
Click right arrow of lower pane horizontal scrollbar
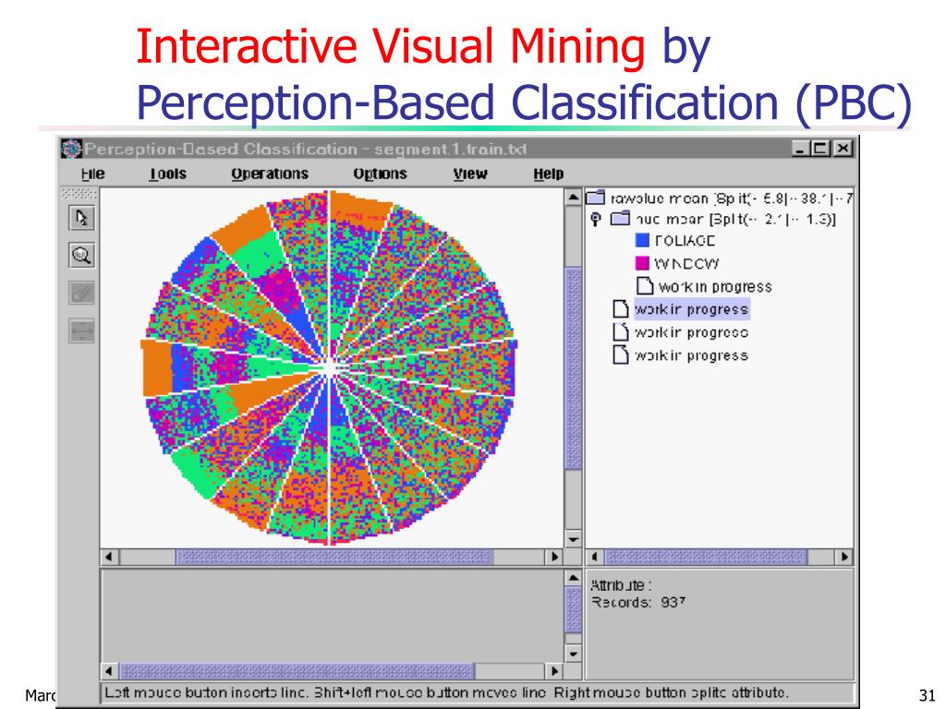[554, 670]
